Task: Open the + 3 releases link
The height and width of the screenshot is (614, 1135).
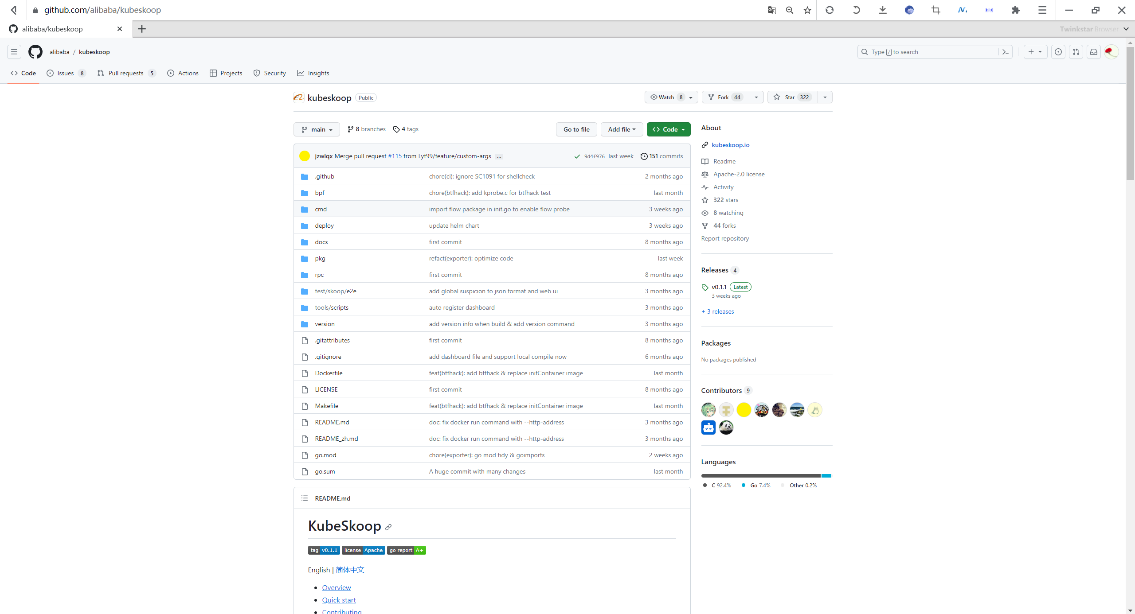Action: pos(717,311)
